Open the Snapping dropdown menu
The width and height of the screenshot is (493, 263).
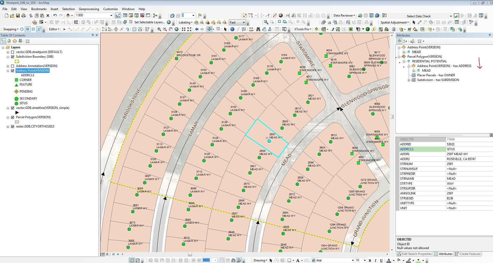point(11,29)
